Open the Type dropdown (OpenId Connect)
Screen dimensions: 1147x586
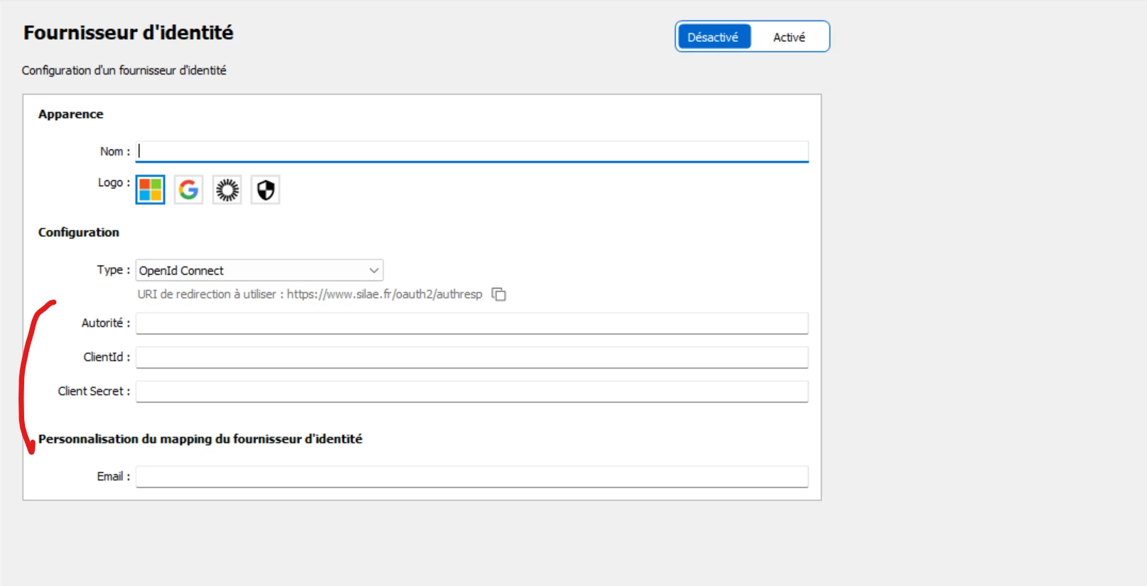point(259,271)
